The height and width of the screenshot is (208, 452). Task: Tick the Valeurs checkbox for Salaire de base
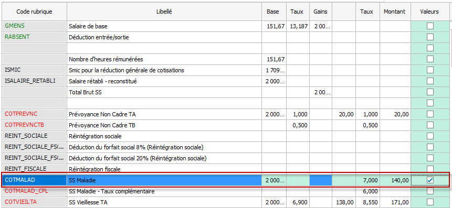click(430, 26)
